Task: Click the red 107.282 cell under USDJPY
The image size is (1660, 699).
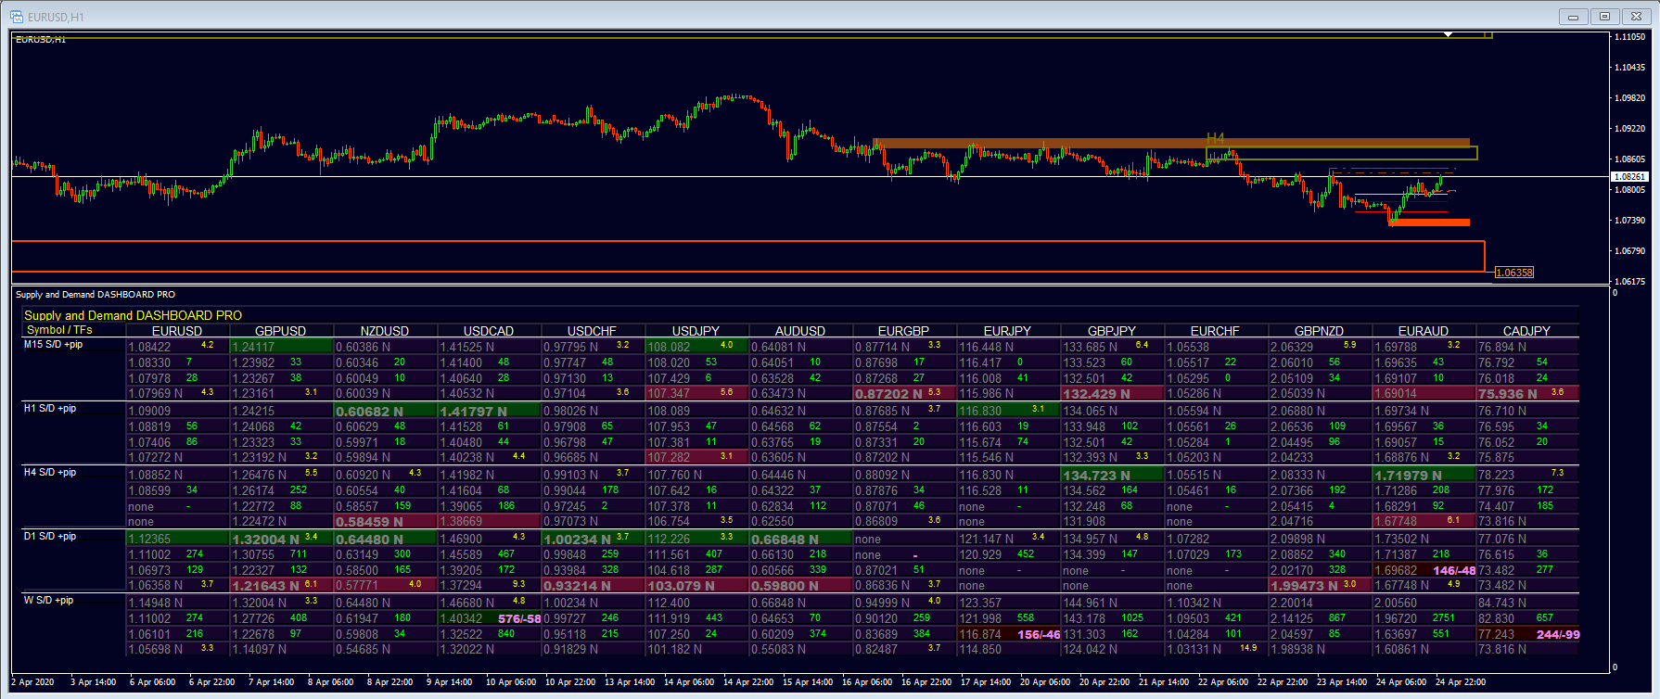Action: pyautogui.click(x=696, y=458)
